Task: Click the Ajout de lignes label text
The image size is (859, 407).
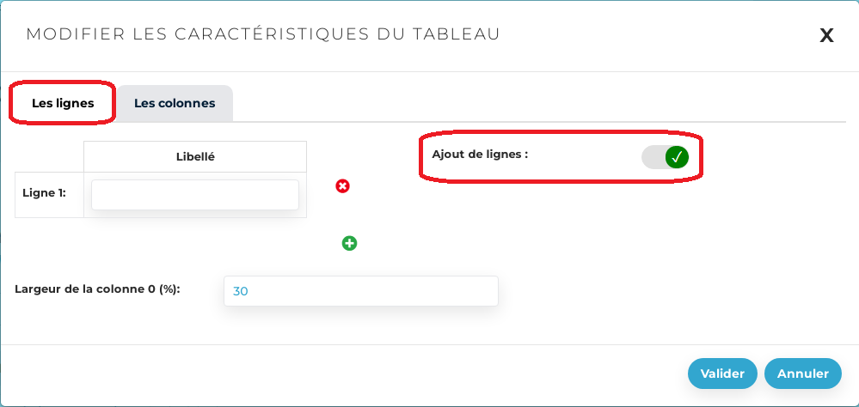Action: (480, 156)
